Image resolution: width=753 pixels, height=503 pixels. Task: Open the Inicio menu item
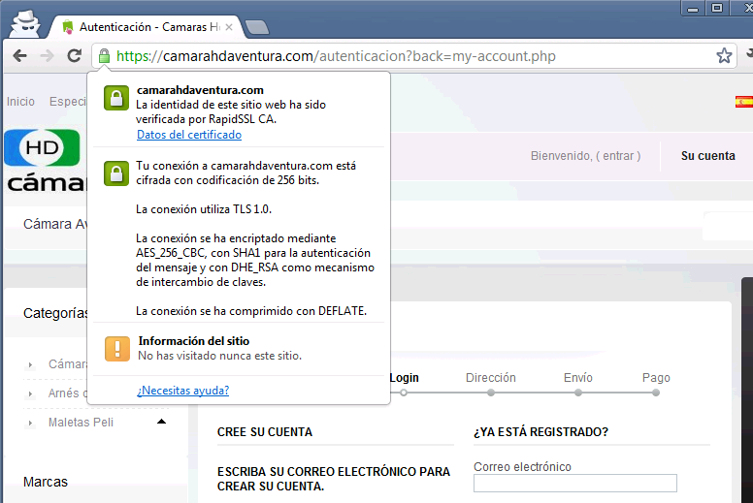pos(20,102)
